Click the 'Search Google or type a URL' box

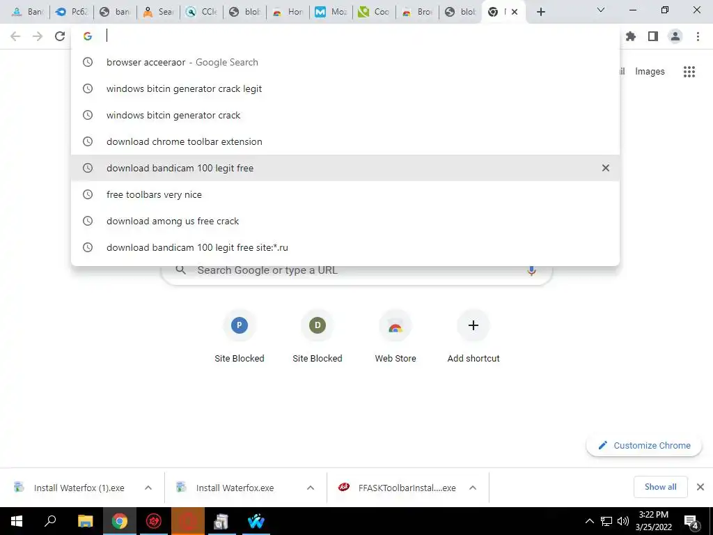357,271
